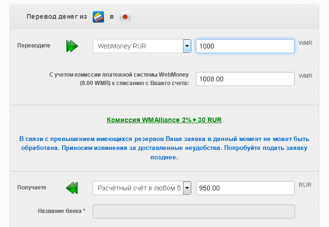
Task: Focus the transfer amount field showing 1000
Action: [245, 46]
